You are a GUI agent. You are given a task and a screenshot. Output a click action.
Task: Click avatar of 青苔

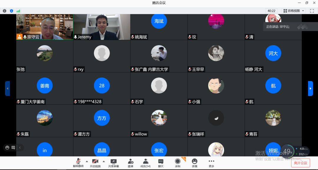(x=273, y=118)
